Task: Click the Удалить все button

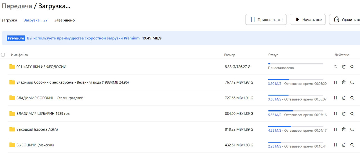Action: click(345, 20)
